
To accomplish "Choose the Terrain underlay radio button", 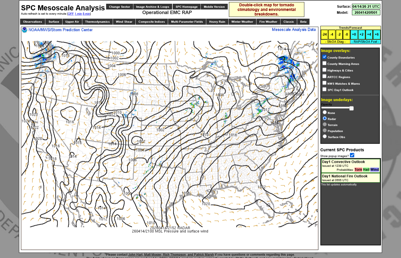I will coord(325,124).
